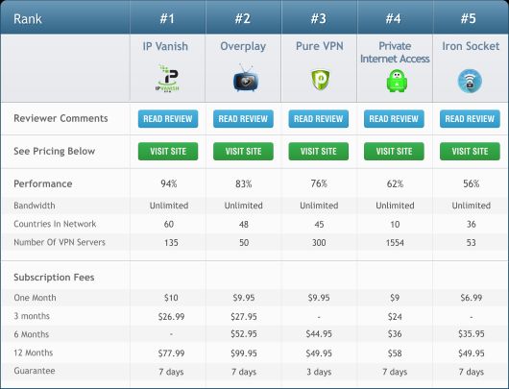
Task: Click the $52.95 six months price
Action: click(244, 334)
